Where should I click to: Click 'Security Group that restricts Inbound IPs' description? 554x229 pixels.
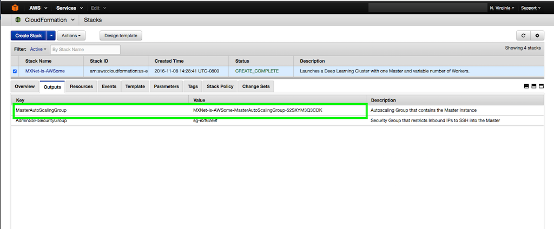(x=436, y=120)
